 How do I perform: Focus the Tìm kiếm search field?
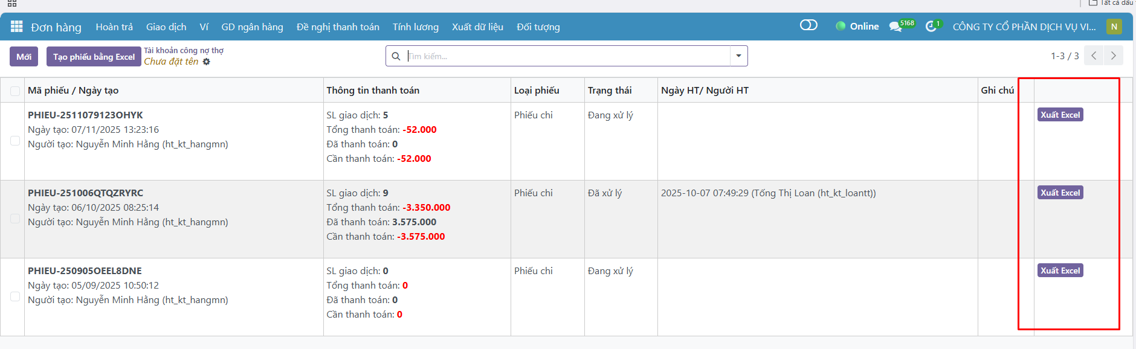[568, 56]
